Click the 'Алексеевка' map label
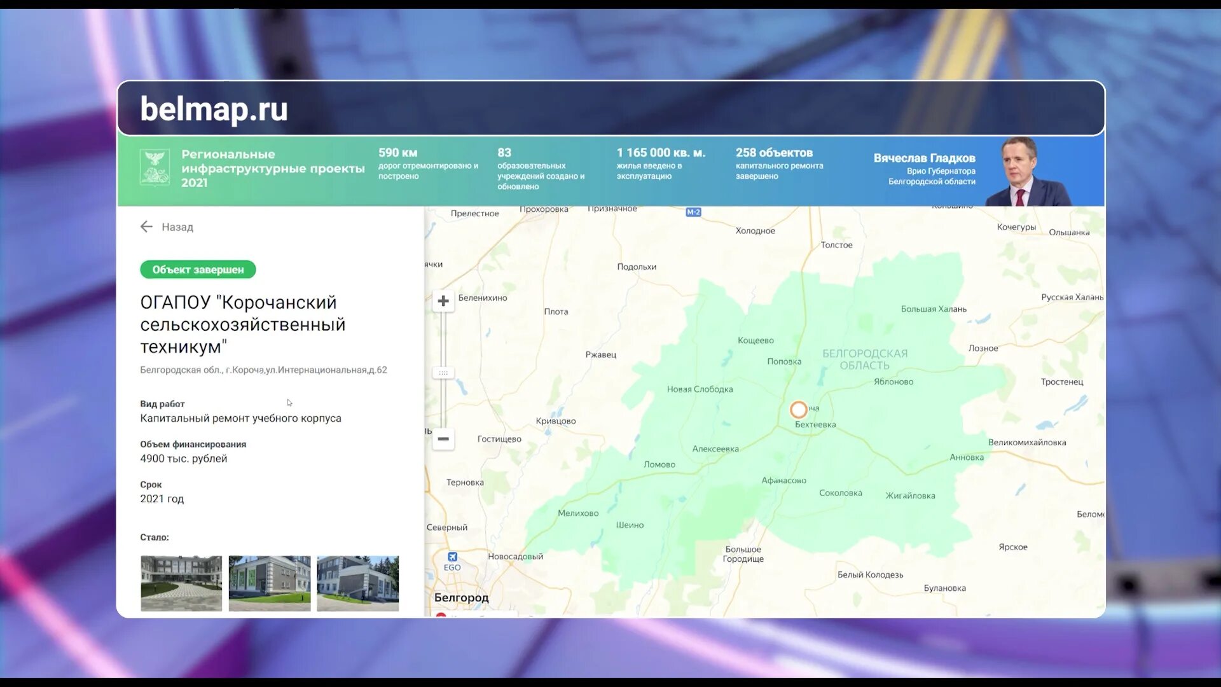Screen dimensions: 1221x687 click(x=715, y=449)
